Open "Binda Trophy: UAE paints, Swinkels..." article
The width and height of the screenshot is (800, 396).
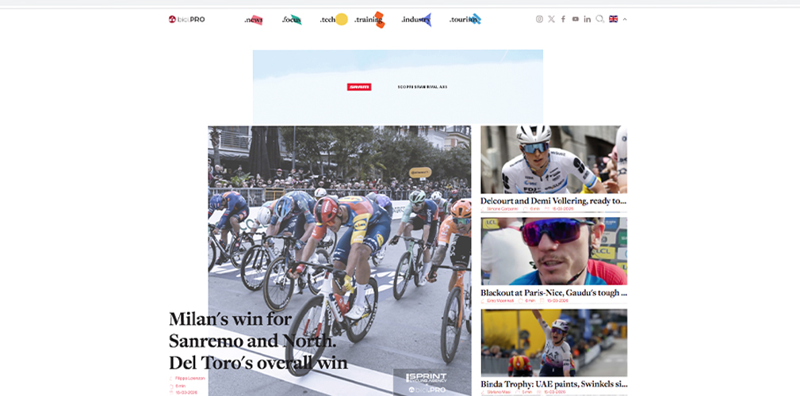pos(553,384)
